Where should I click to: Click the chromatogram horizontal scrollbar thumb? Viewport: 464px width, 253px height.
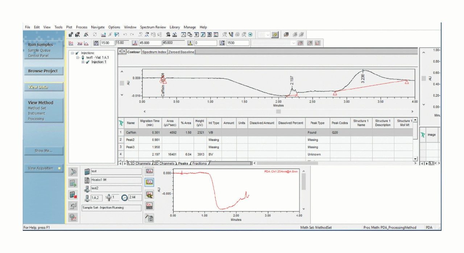pos(278,111)
